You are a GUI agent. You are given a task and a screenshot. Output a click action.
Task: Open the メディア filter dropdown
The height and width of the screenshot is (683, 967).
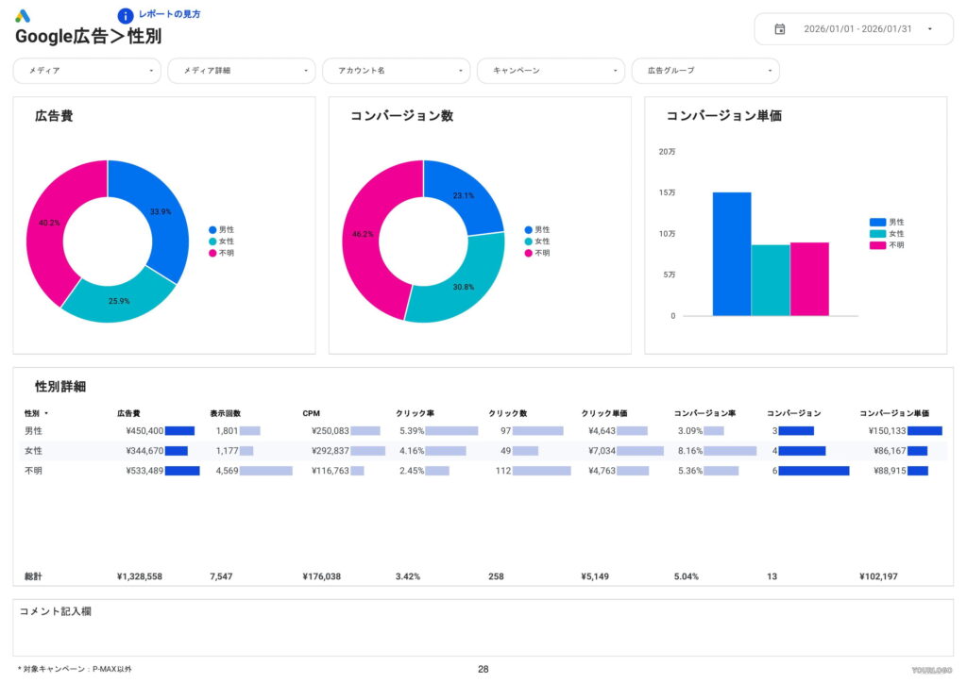tap(86, 71)
